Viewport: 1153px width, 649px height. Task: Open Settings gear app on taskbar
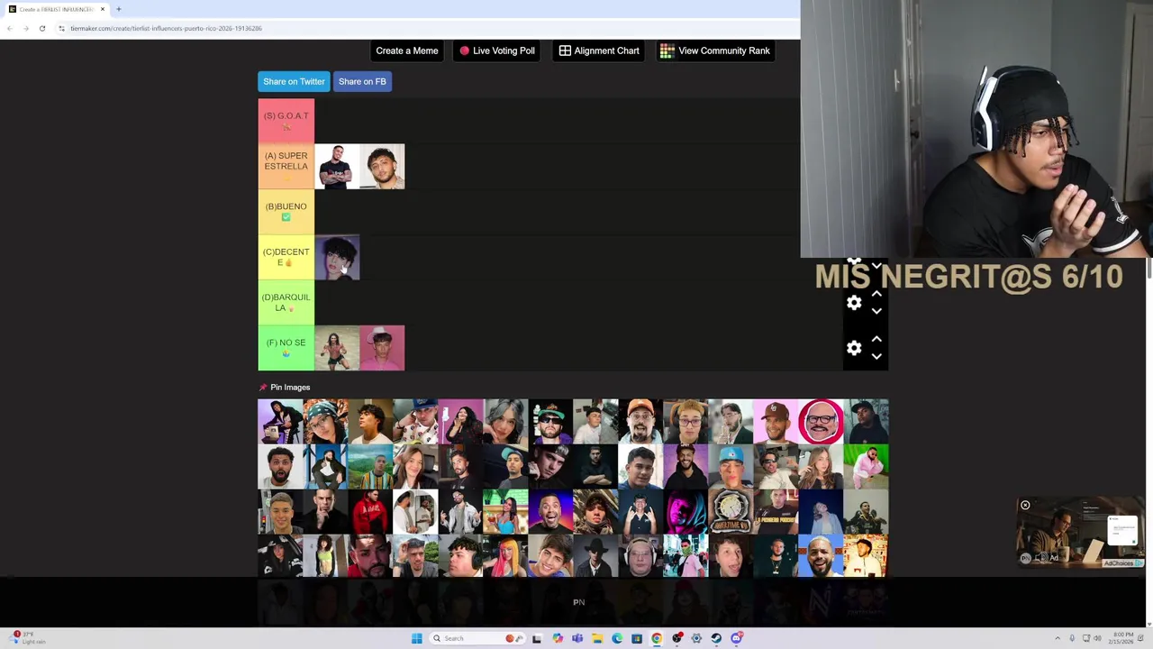[696, 638]
